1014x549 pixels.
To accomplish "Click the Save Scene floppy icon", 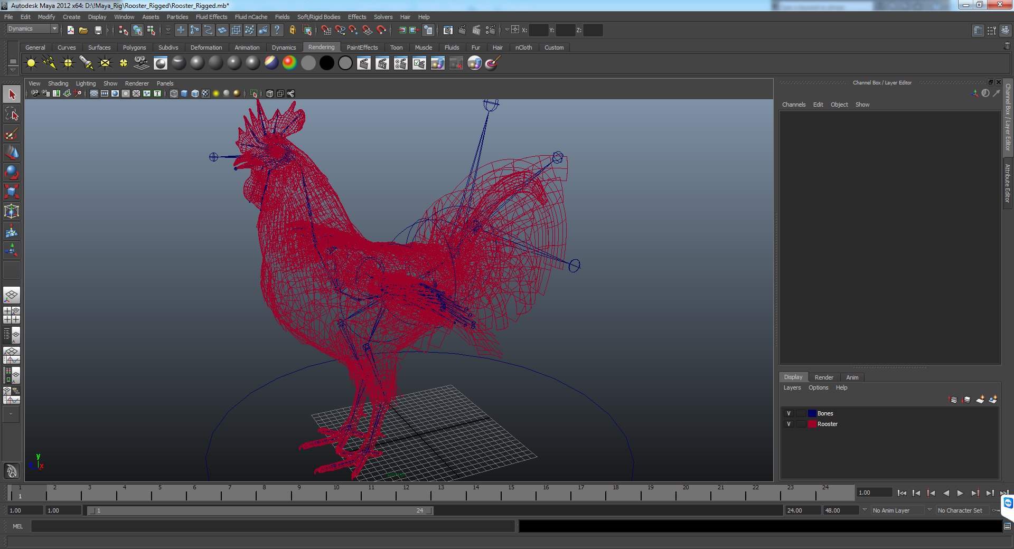I will pyautogui.click(x=98, y=30).
